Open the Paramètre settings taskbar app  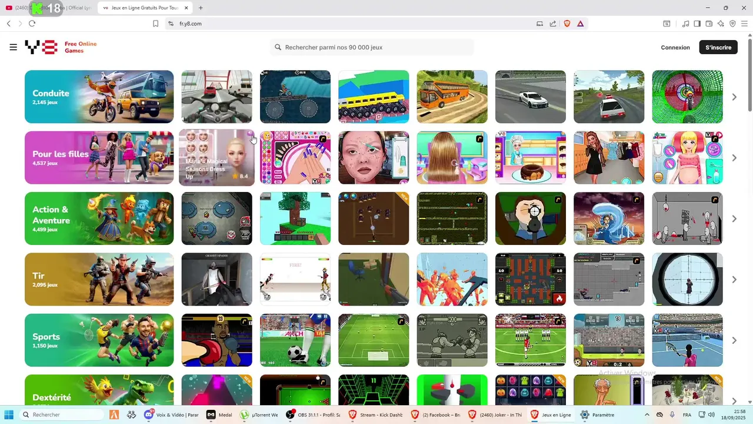click(x=598, y=415)
